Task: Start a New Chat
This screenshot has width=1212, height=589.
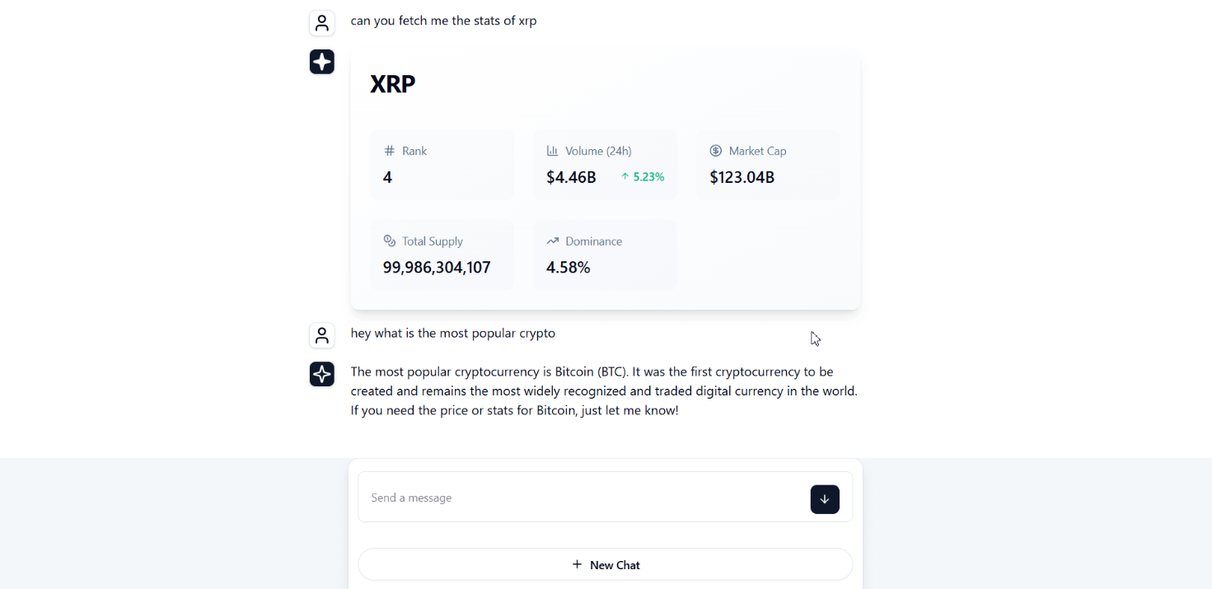Action: click(606, 564)
